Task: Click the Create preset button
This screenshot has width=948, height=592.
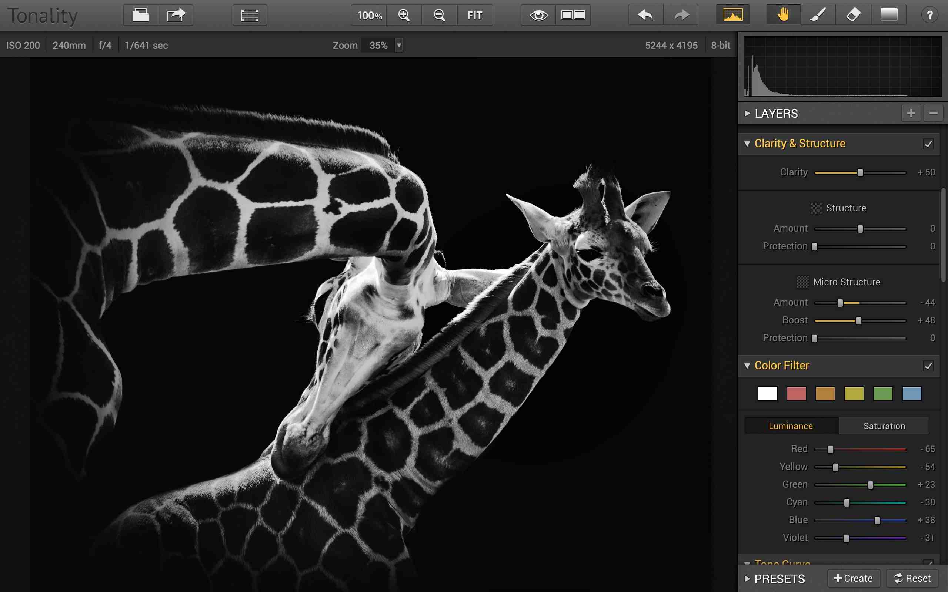Action: [853, 578]
